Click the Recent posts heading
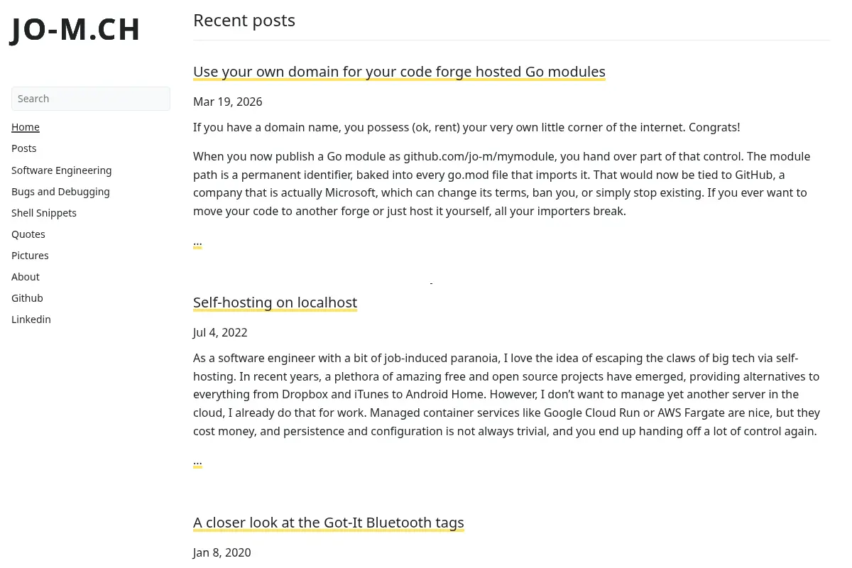This screenshot has height=568, width=852. click(x=244, y=21)
